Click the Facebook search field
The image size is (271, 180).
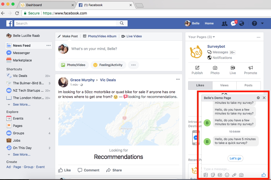pyautogui.click(x=65, y=23)
